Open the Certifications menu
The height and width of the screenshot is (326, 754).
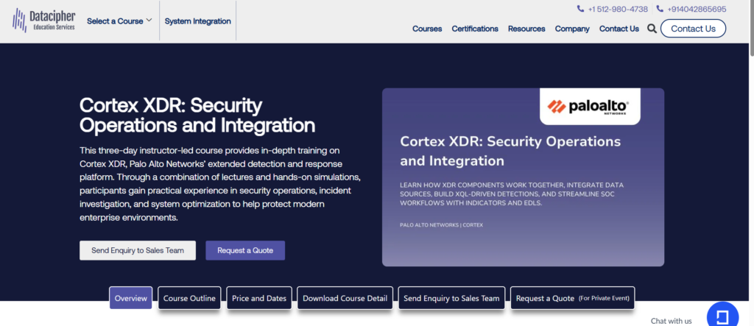[475, 29]
